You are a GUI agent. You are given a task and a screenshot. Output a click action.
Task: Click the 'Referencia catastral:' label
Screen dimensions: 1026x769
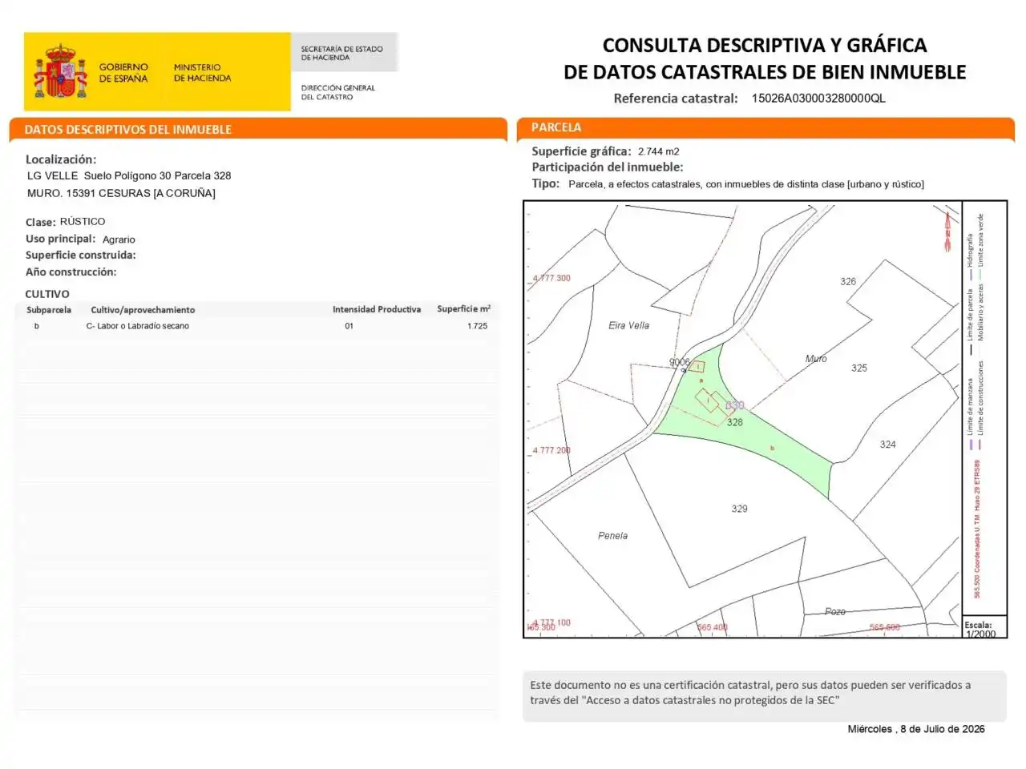tap(676, 99)
